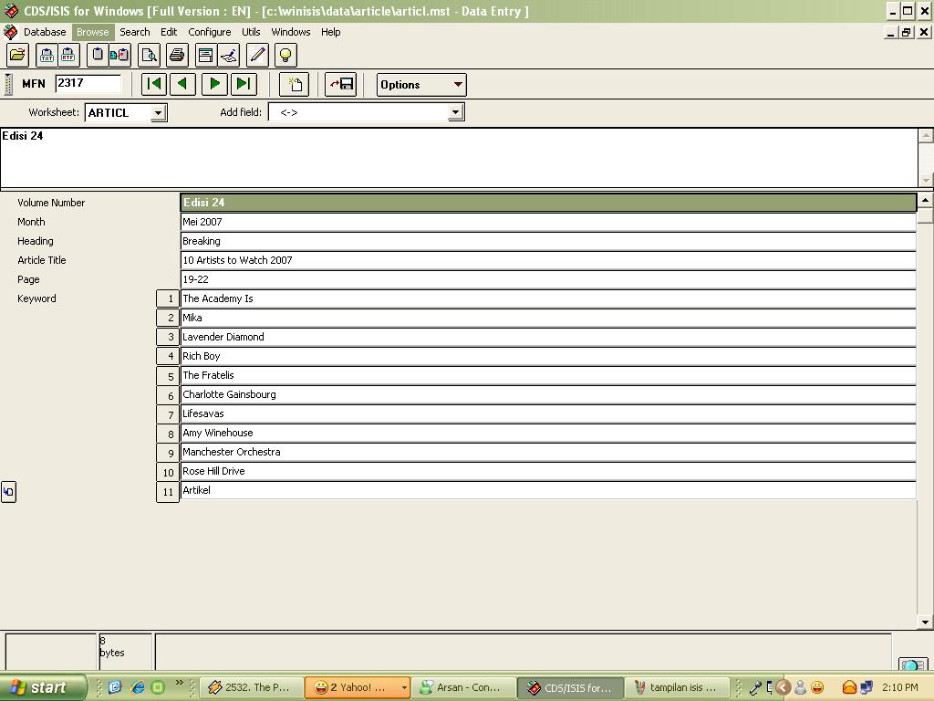This screenshot has width=934, height=701.
Task: Go to first record
Action: (x=154, y=84)
